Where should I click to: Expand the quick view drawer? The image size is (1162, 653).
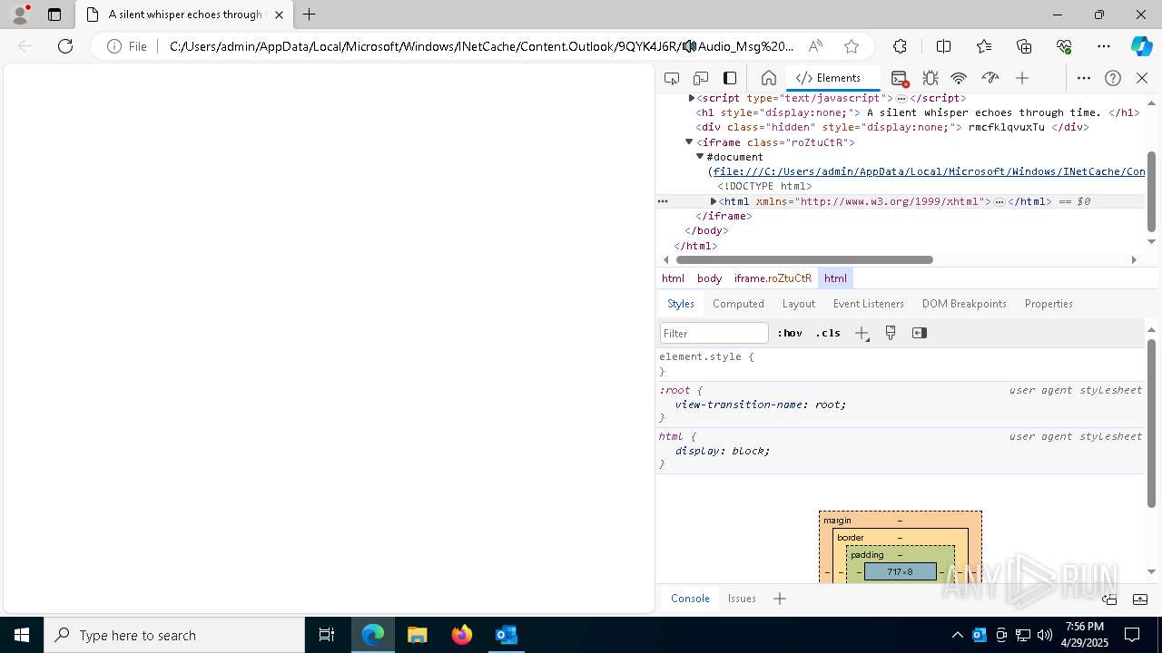pyautogui.click(x=1140, y=599)
